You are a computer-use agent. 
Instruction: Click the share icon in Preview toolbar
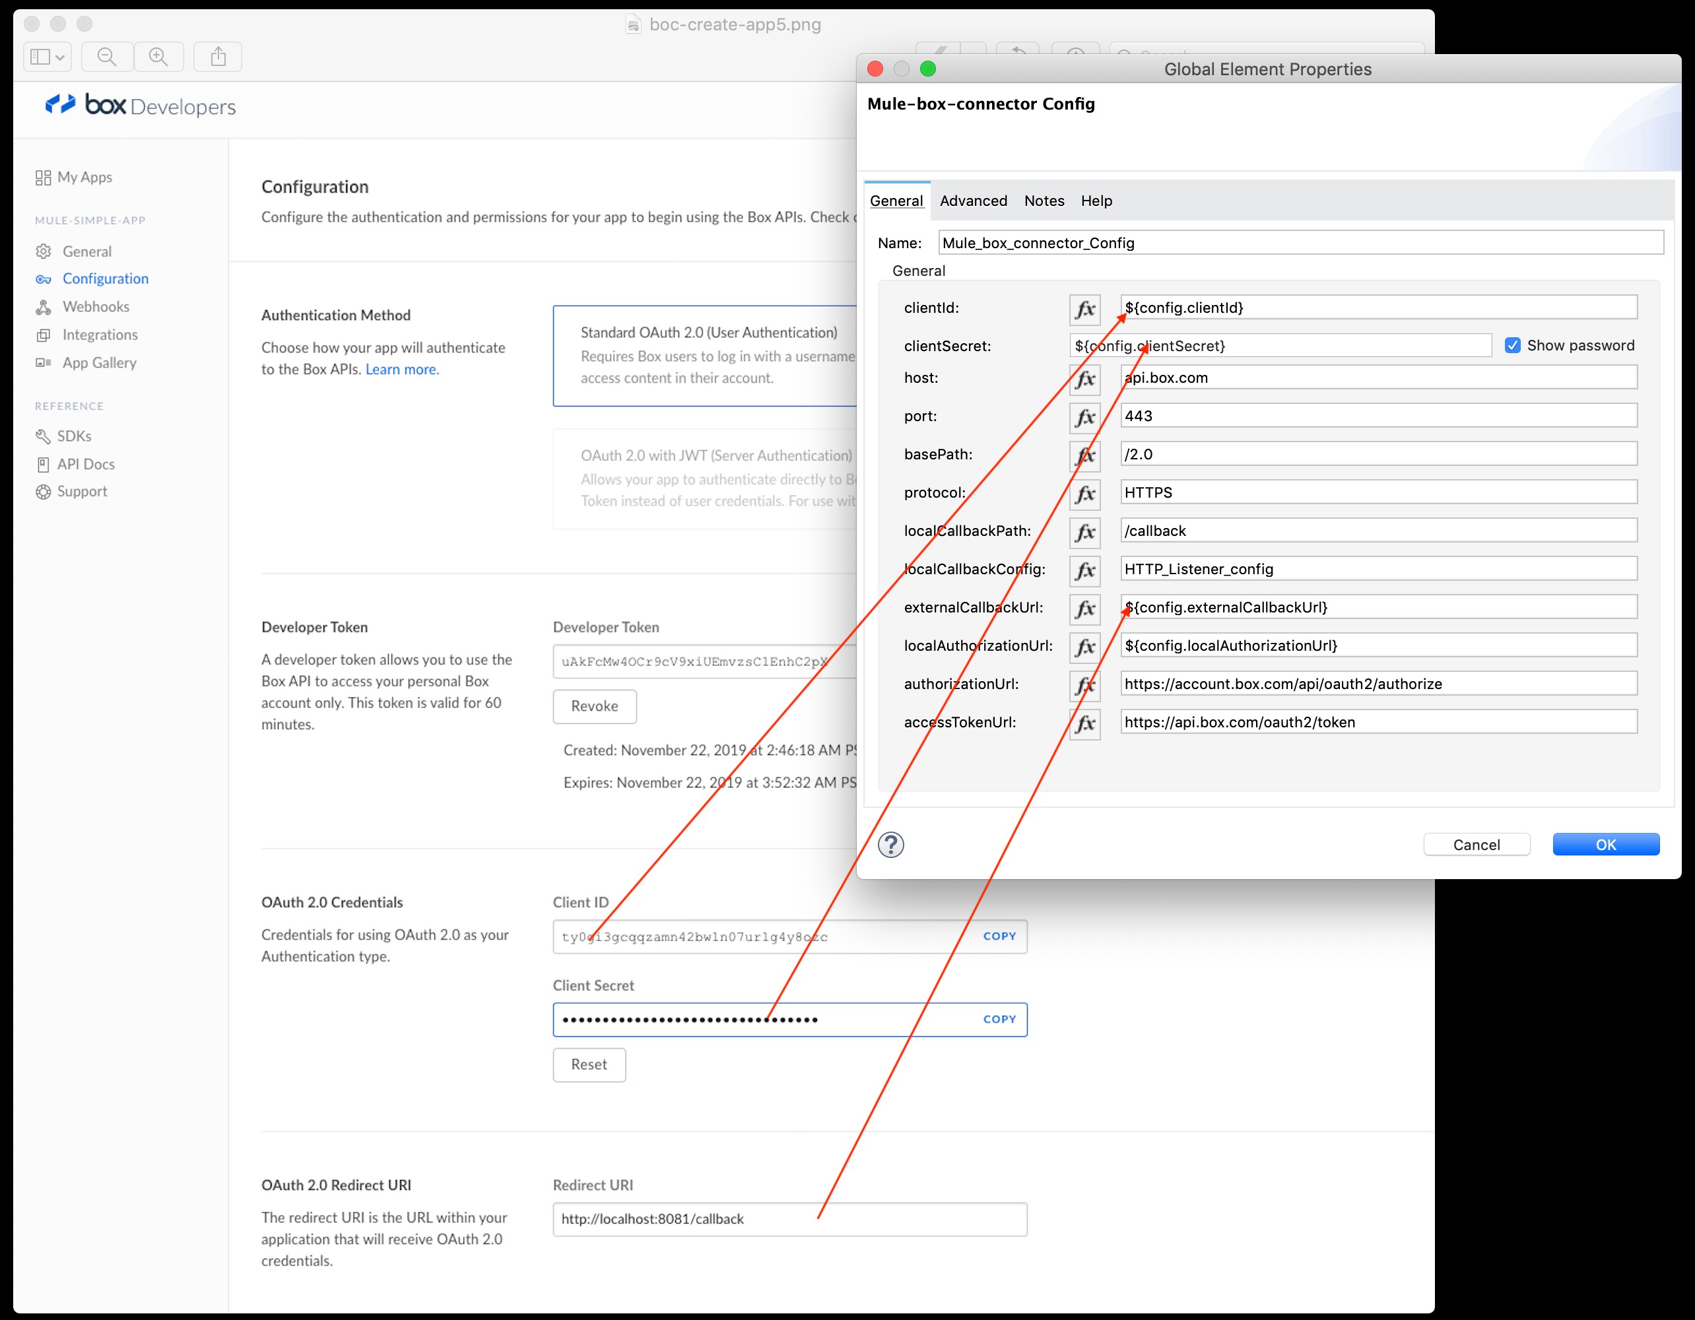click(x=218, y=57)
